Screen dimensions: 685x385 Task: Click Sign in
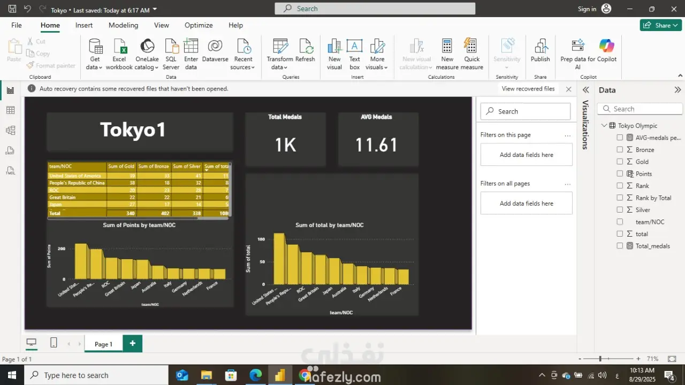coord(587,9)
